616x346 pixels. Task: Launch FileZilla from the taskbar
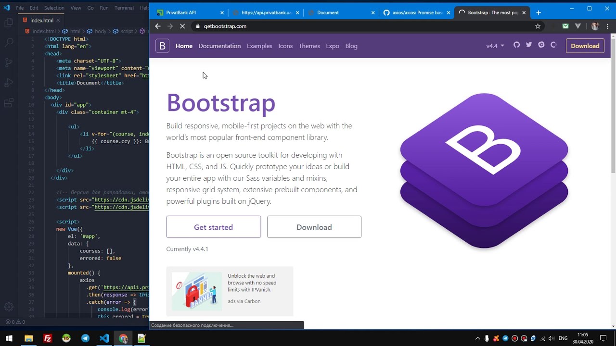(48, 338)
